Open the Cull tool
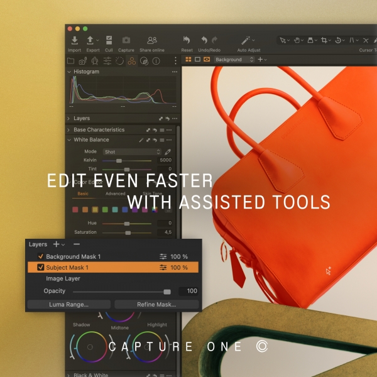The height and width of the screenshot is (377, 377). [109, 40]
